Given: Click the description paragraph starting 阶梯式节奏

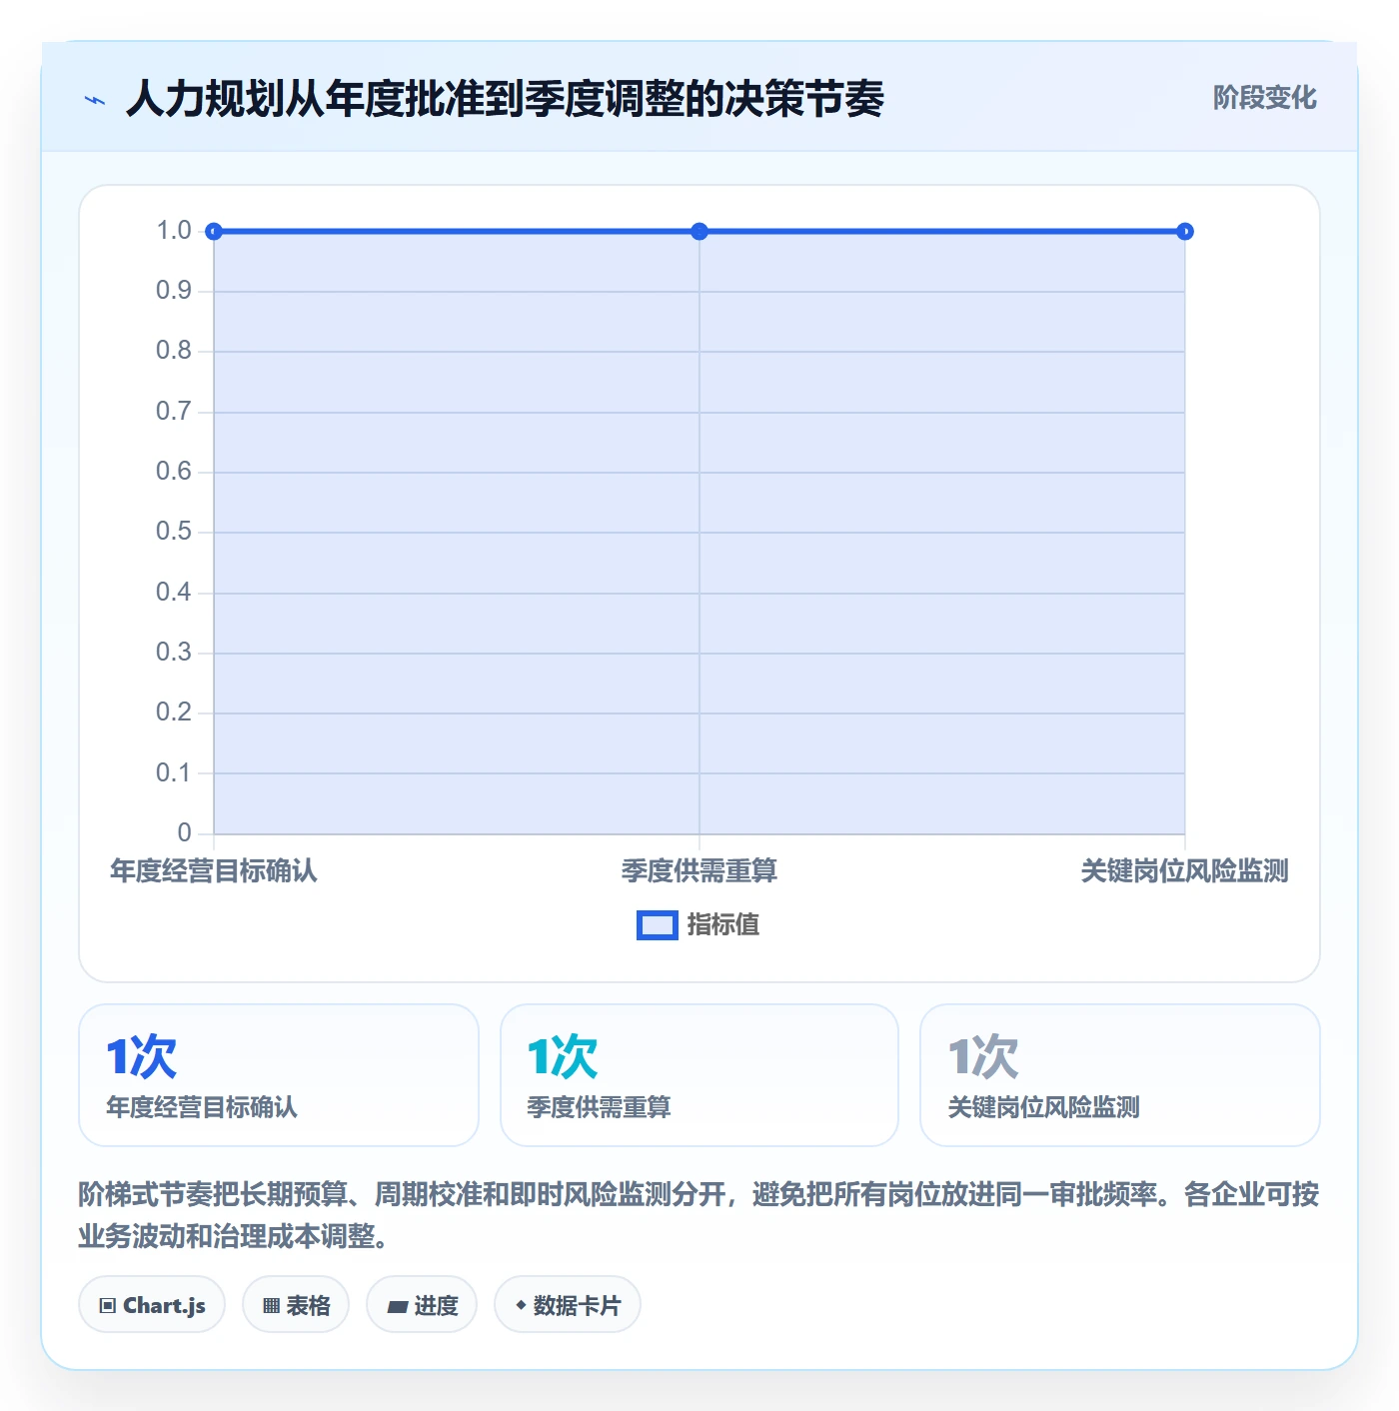Looking at the screenshot, I should click(699, 1215).
